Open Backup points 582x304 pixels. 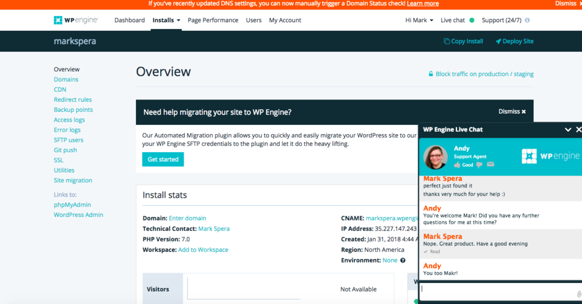73,110
